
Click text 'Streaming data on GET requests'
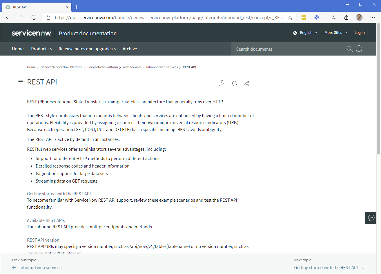pos(66,181)
